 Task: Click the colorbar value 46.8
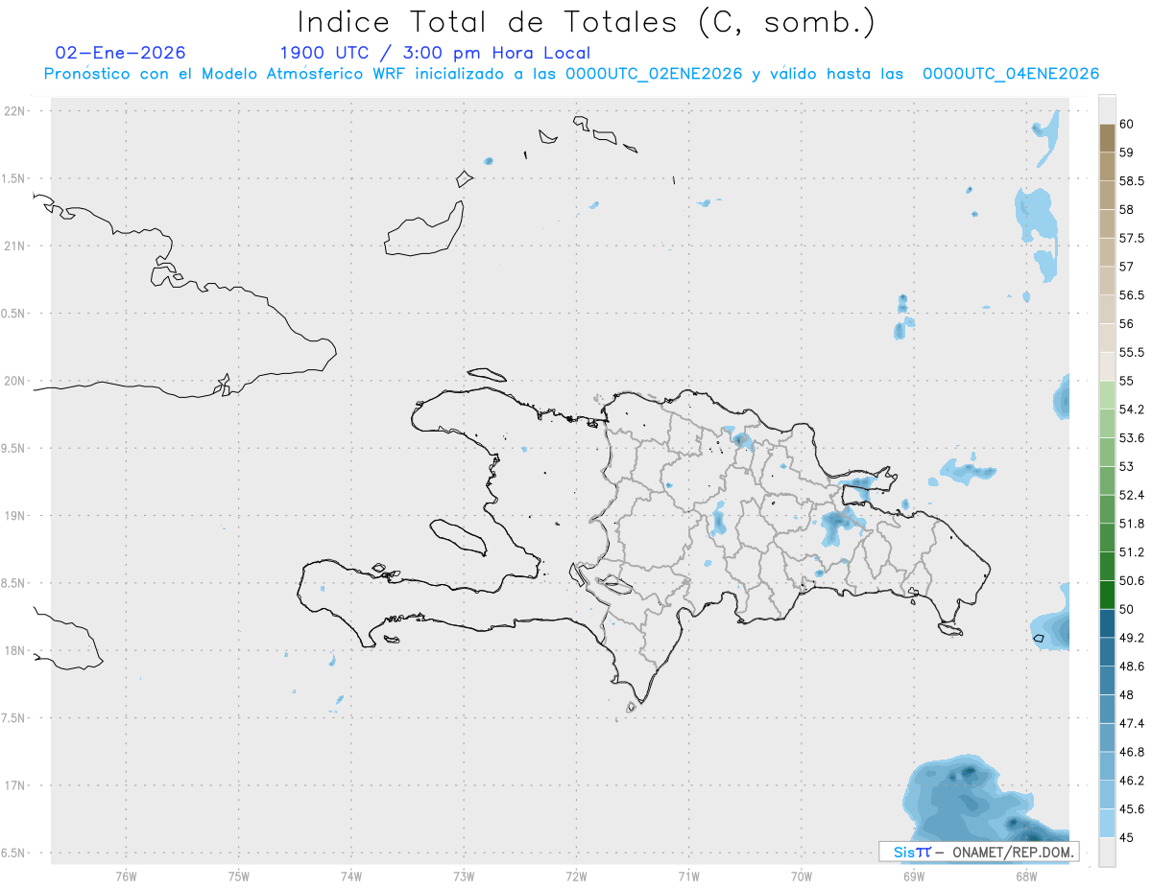click(x=1131, y=752)
